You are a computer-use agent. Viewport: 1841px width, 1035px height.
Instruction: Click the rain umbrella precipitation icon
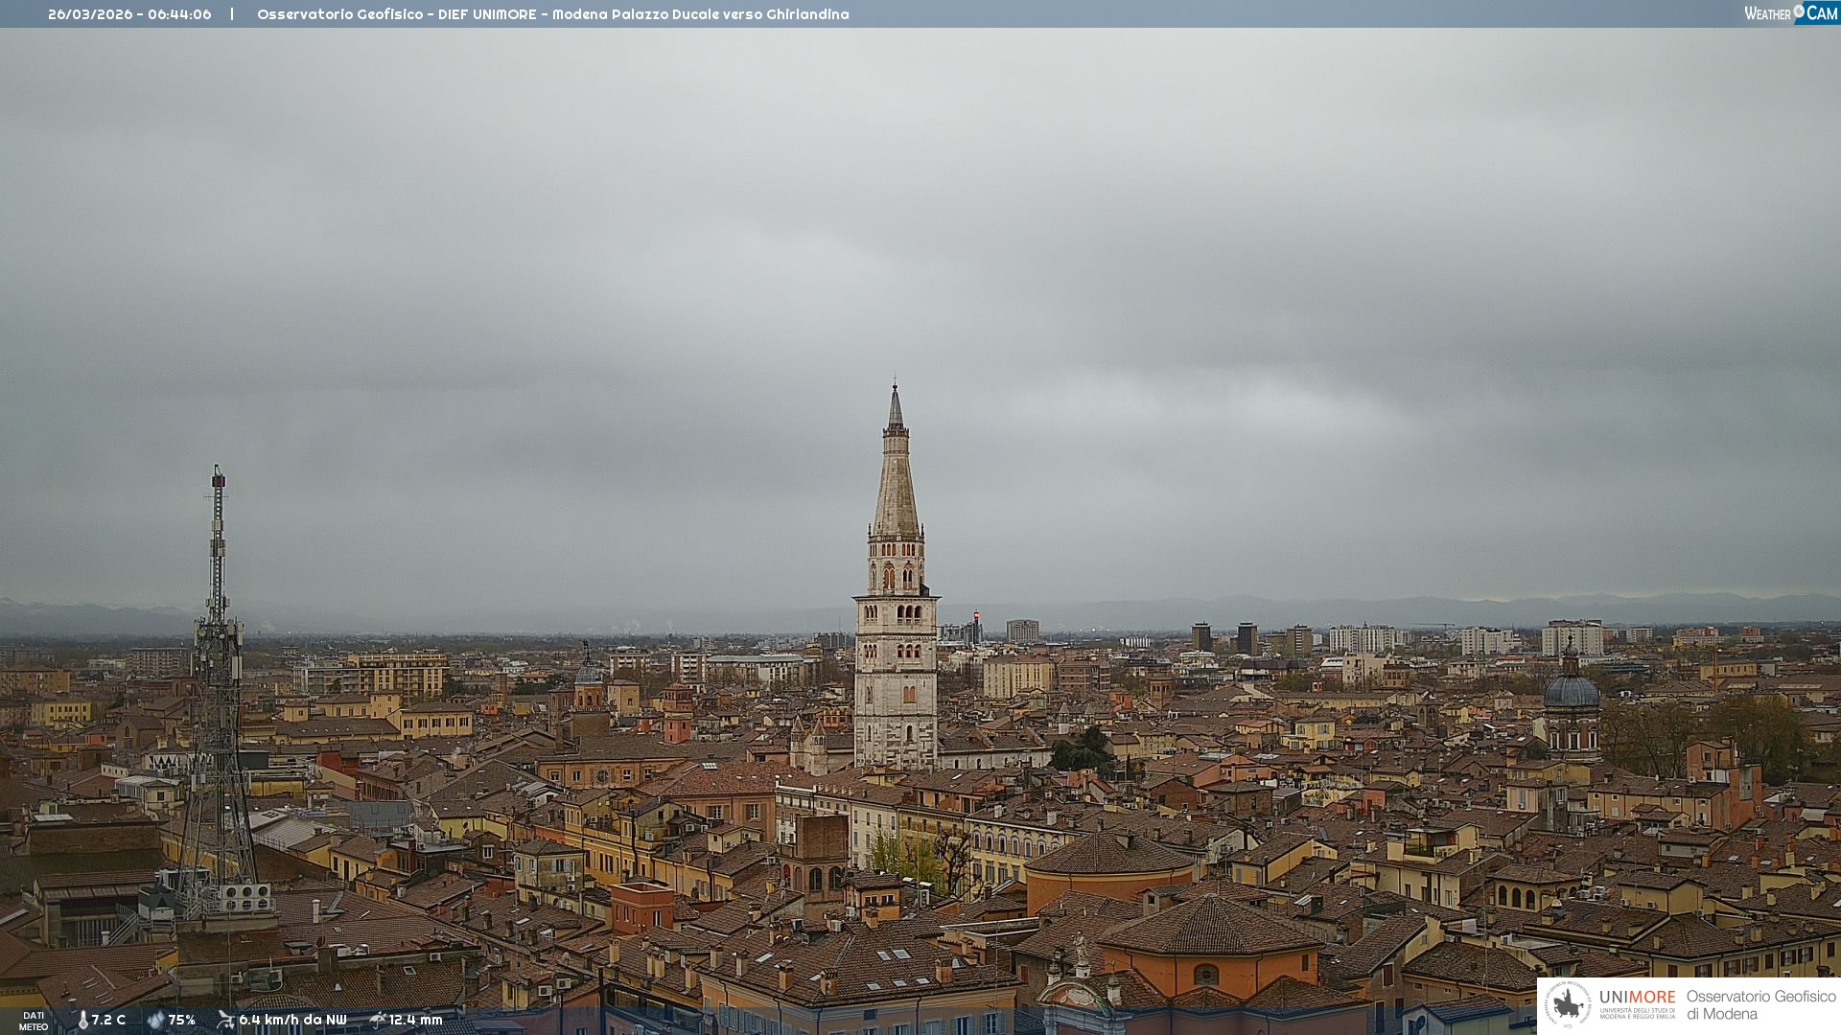click(x=378, y=1020)
